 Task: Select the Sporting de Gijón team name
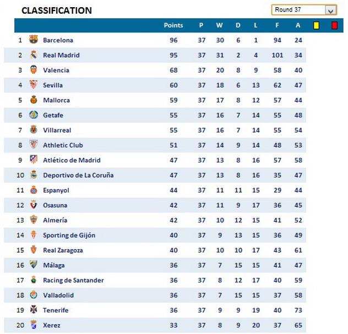[x=69, y=235]
